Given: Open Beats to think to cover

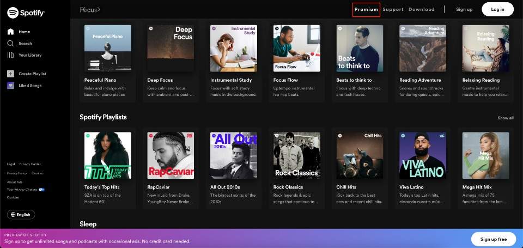Looking at the screenshot, I should point(360,49).
